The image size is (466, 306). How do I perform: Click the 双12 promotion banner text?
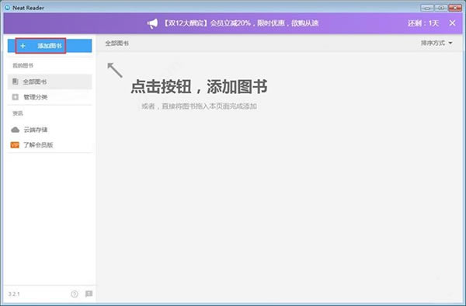241,23
